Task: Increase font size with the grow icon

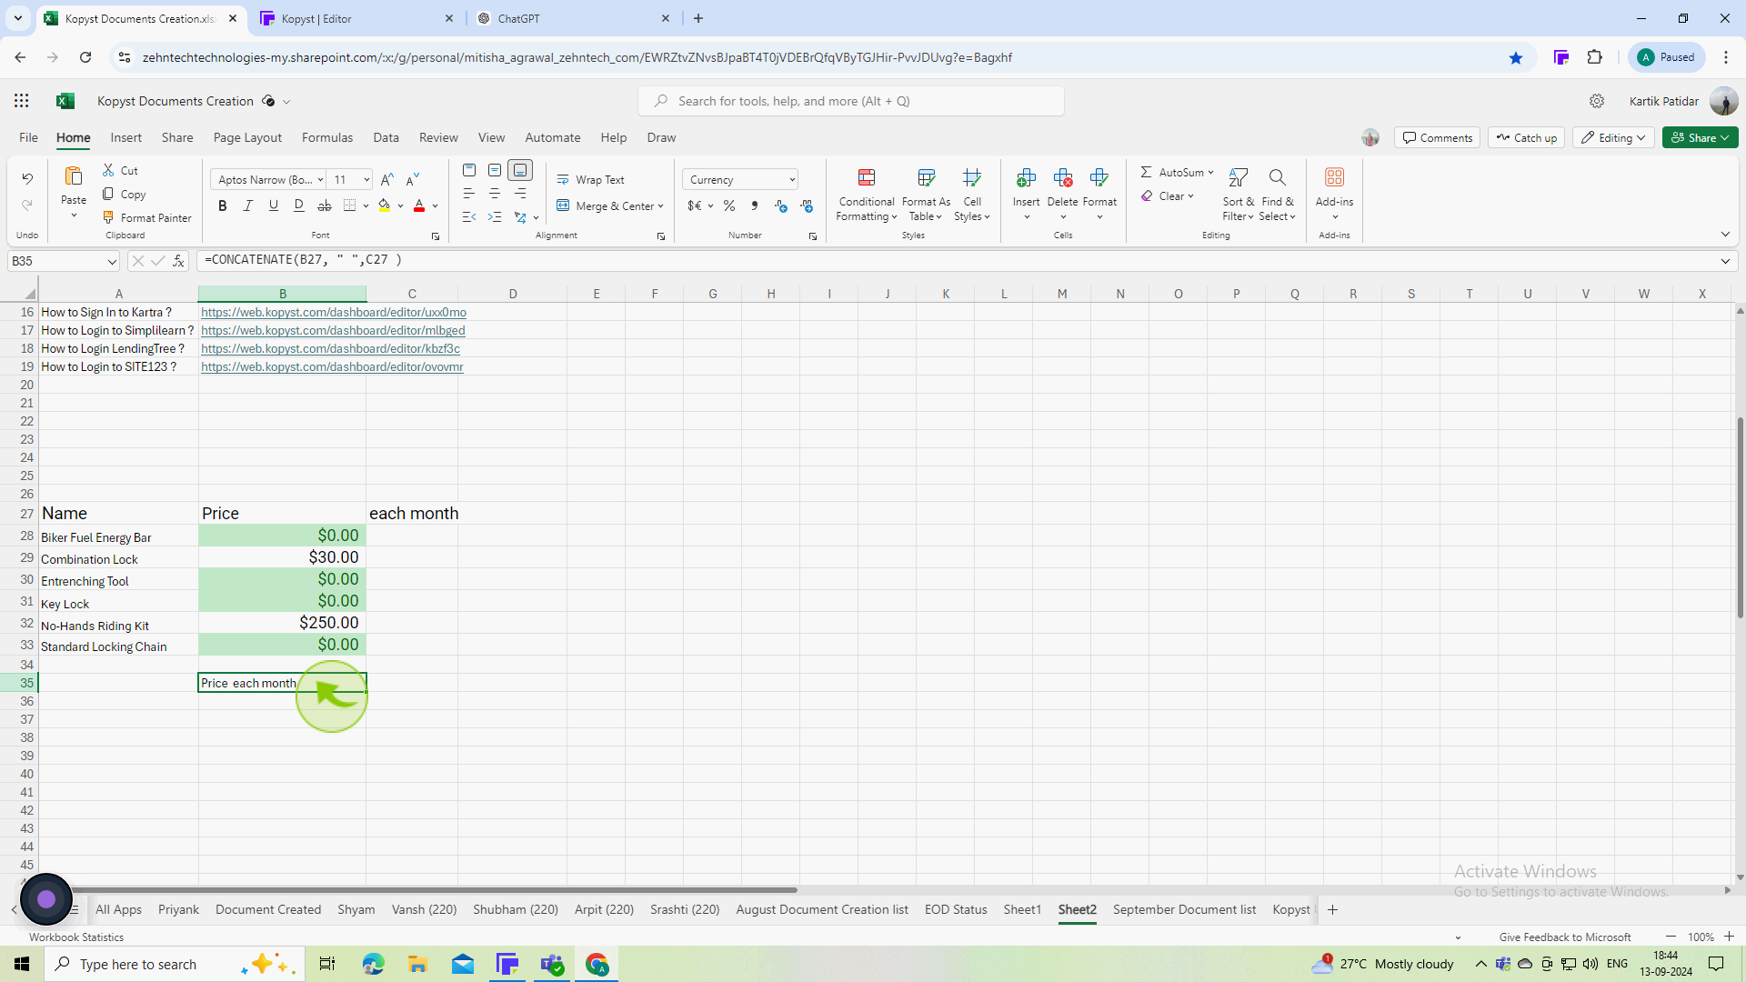Action: (387, 180)
